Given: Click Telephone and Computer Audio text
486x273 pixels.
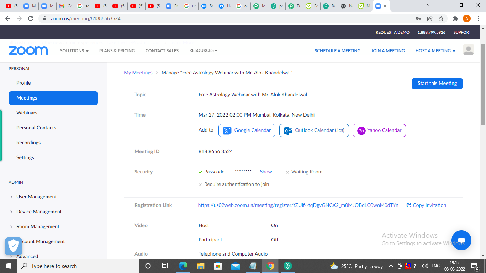Looking at the screenshot, I should pyautogui.click(x=233, y=254).
